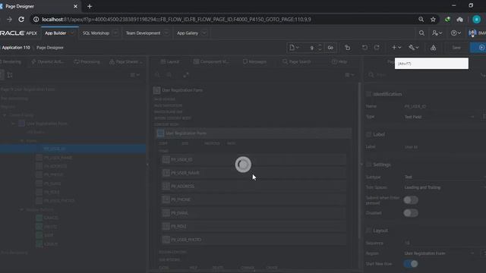
Task: Toggle the Start New Row switch
Action: 411,264
